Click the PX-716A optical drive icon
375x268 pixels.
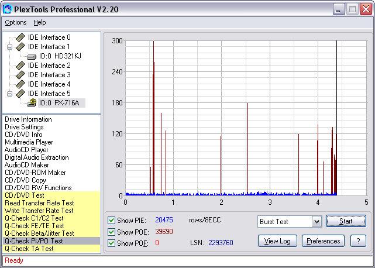pyautogui.click(x=32, y=102)
